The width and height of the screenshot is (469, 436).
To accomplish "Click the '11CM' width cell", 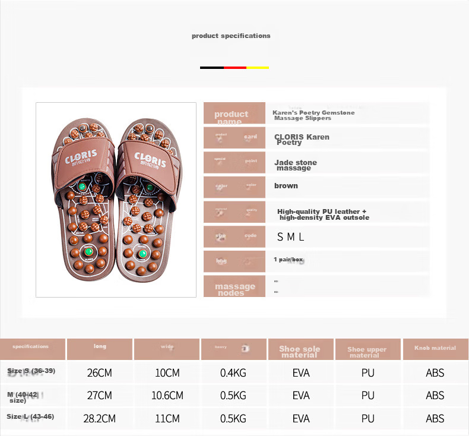I will [167, 419].
